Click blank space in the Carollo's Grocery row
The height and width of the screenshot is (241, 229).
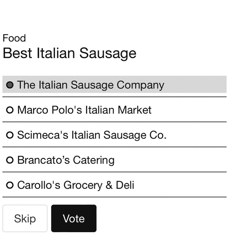click(x=181, y=185)
